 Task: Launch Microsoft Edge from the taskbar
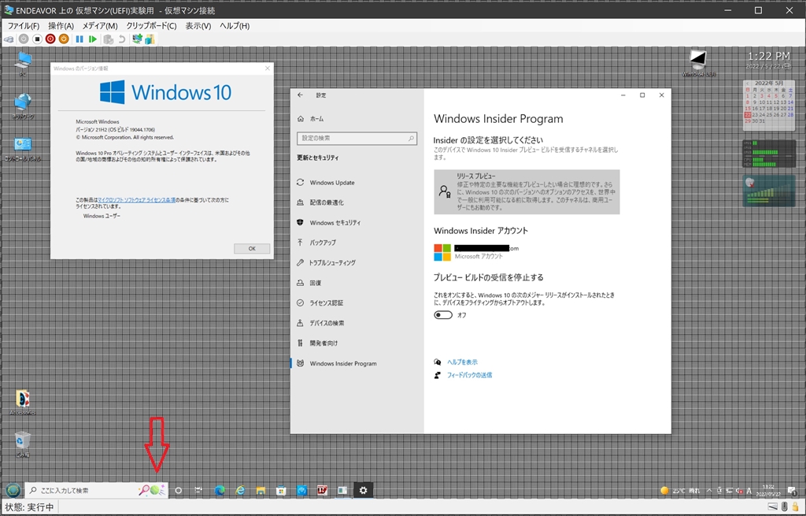click(x=220, y=490)
